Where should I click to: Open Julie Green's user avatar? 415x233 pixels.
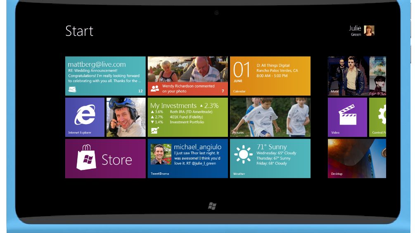point(369,31)
